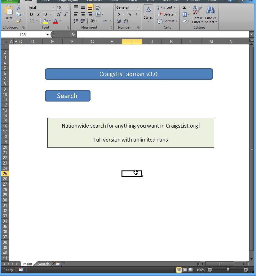
Task: Apply the red Font Color
Action: click(x=55, y=21)
